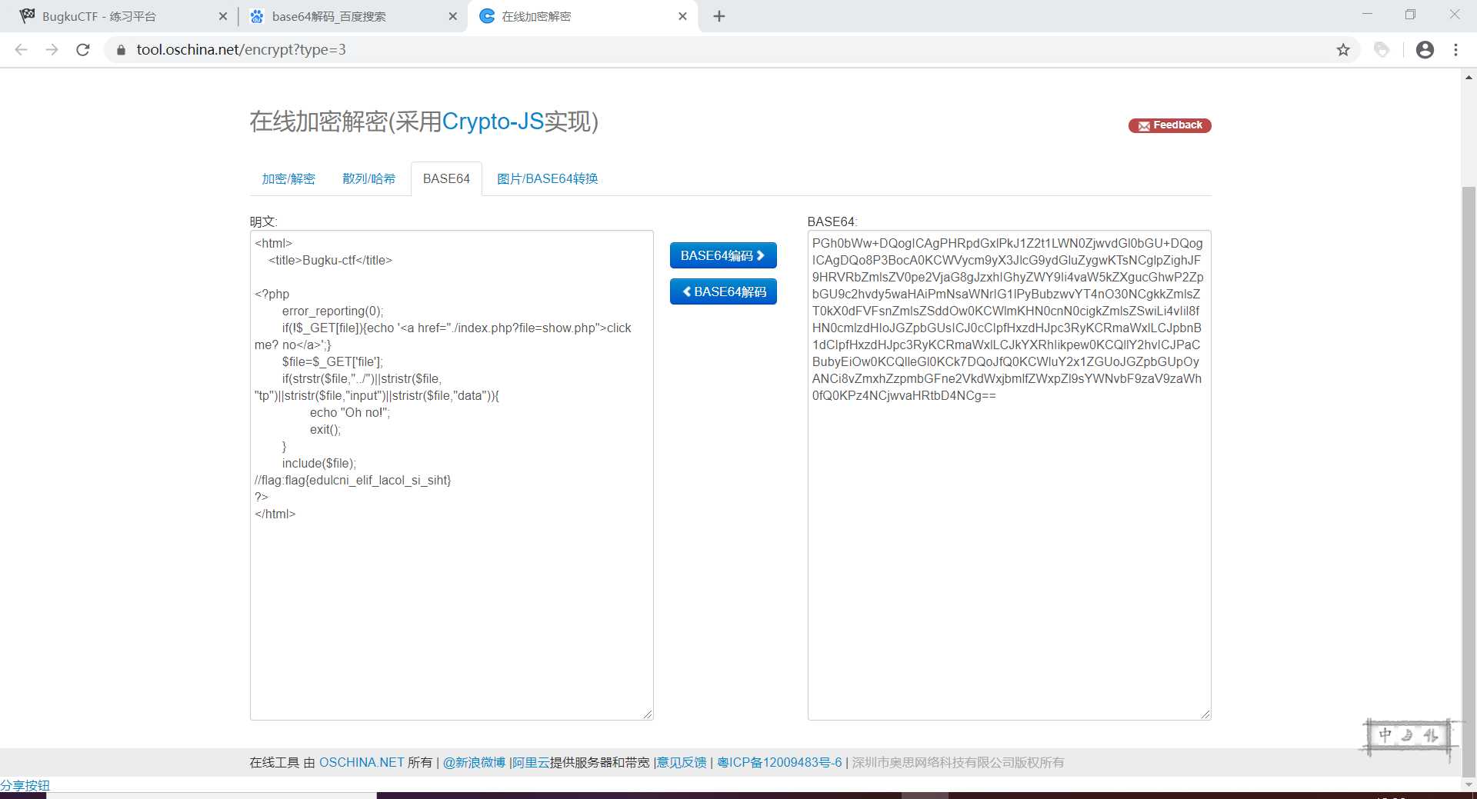
Task: Open the Crypto-JS link in heading
Action: pos(493,122)
